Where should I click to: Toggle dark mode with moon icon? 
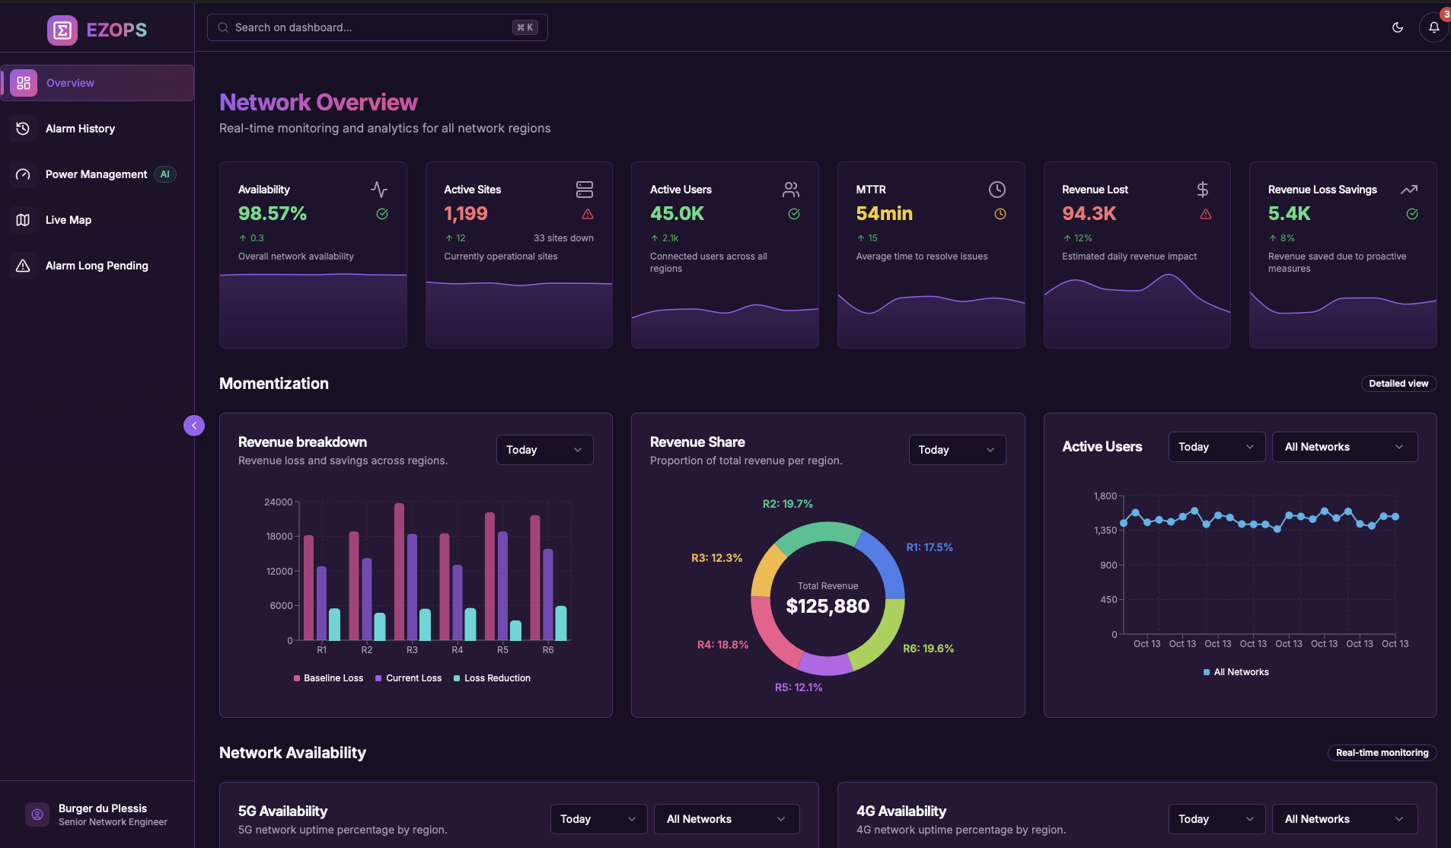pyautogui.click(x=1398, y=27)
